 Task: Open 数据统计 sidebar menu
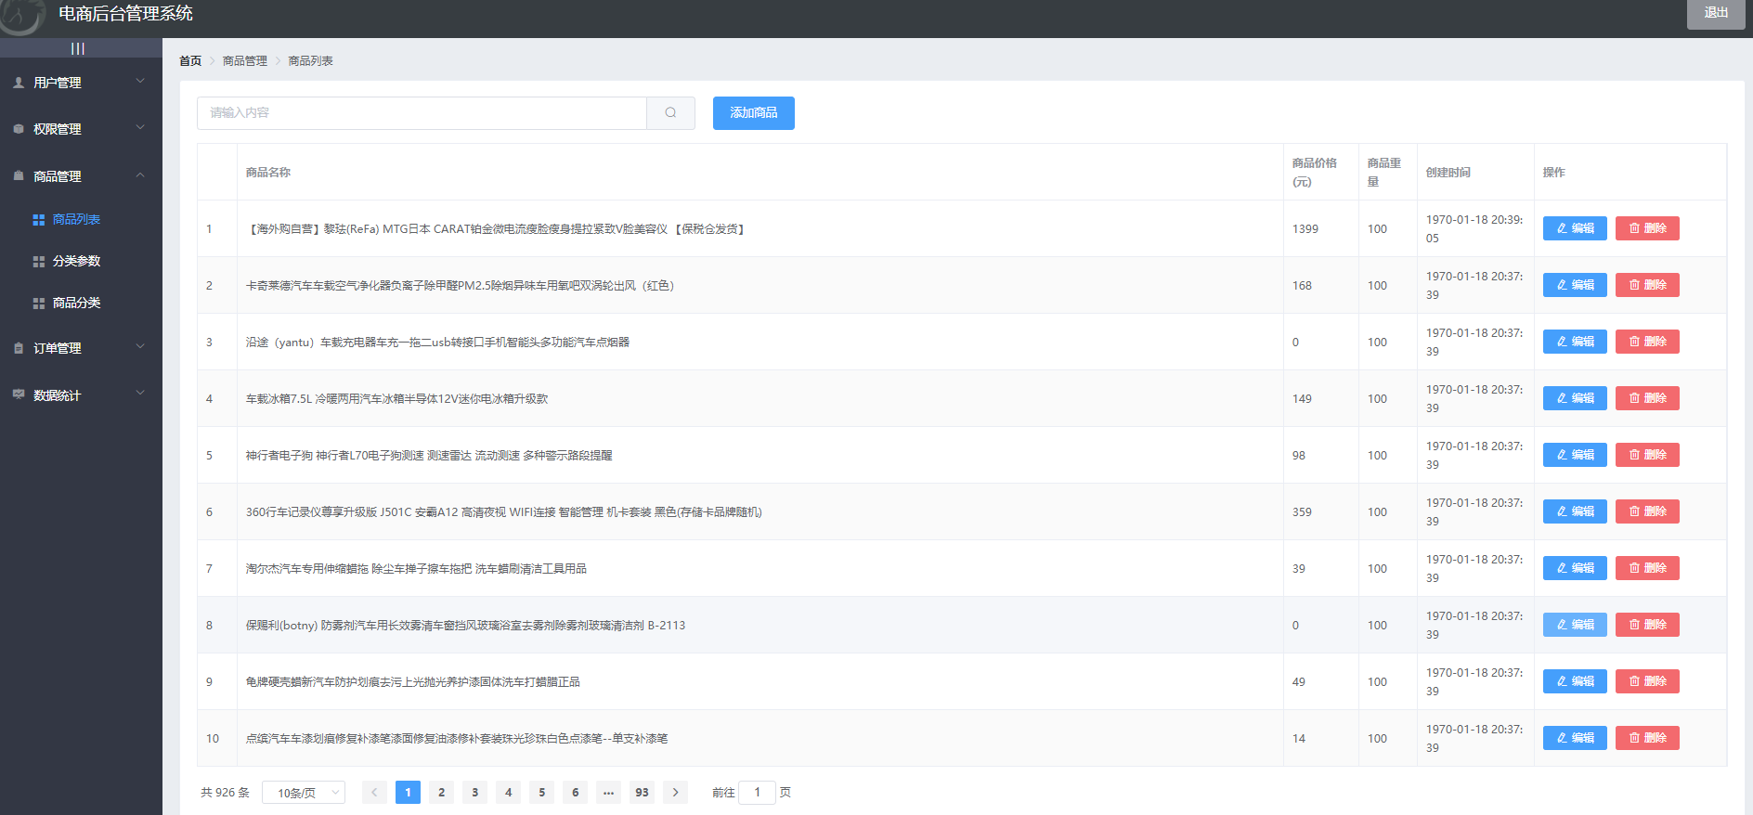point(81,395)
